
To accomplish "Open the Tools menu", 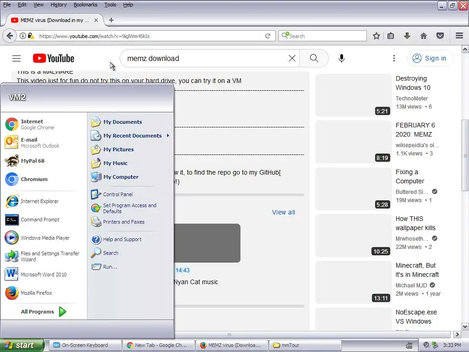I will click(x=110, y=5).
